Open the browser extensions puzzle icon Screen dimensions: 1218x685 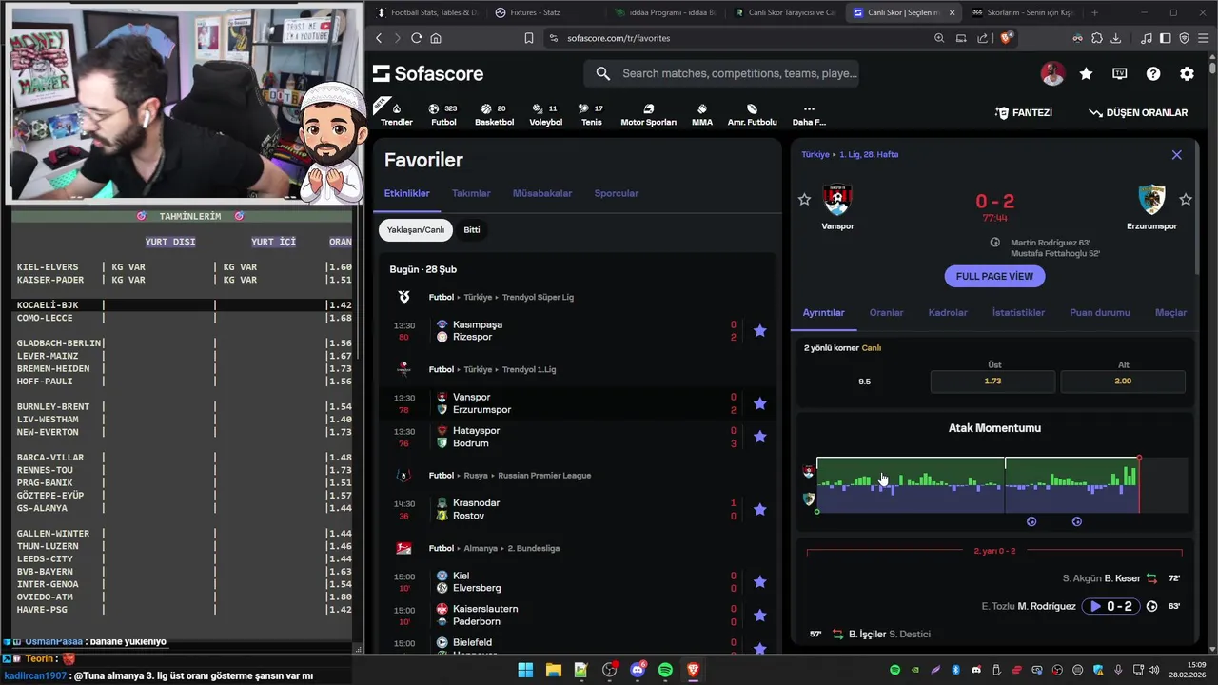1097,38
